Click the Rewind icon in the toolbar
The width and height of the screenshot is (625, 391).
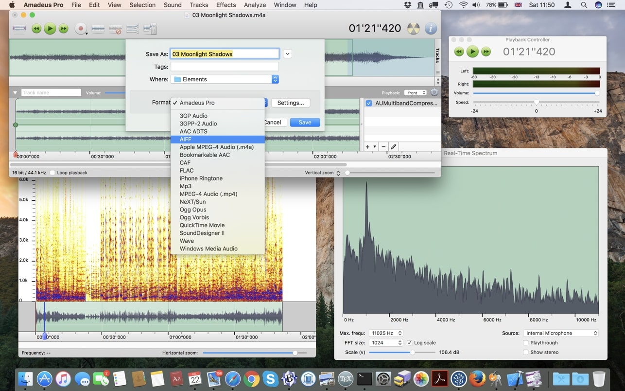click(x=36, y=28)
